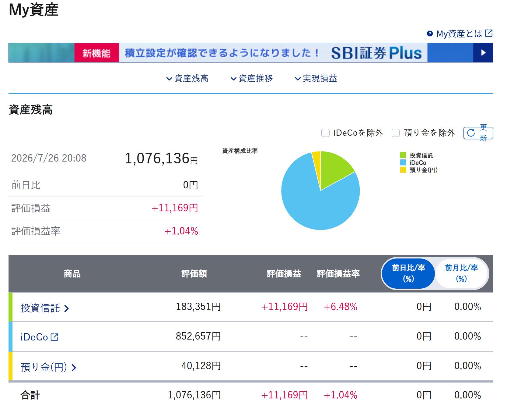Screen dimensions: 507x406
Task: Click the banner's right arrow icon
Action: pos(483,53)
